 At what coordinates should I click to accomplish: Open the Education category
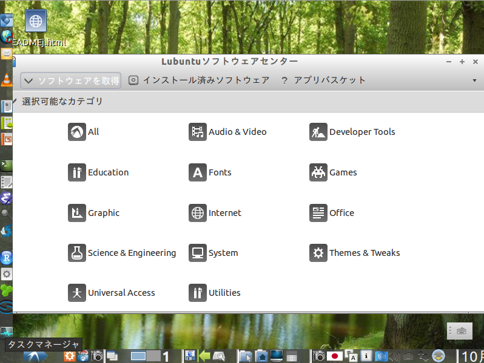pos(98,172)
